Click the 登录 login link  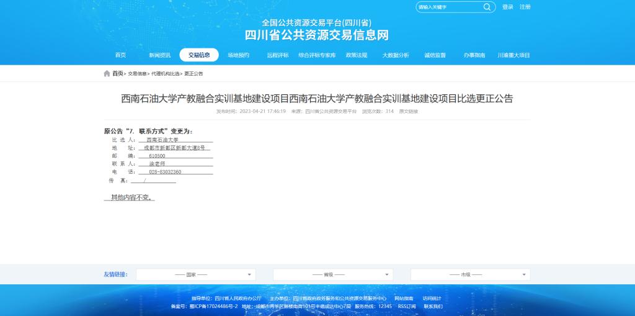point(507,7)
